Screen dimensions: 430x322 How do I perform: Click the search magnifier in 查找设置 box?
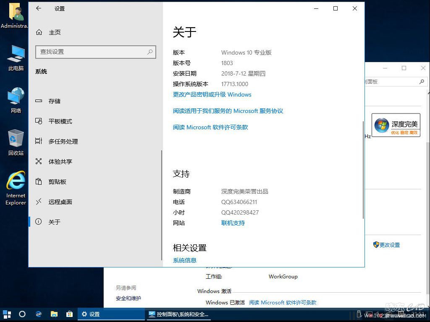(150, 52)
